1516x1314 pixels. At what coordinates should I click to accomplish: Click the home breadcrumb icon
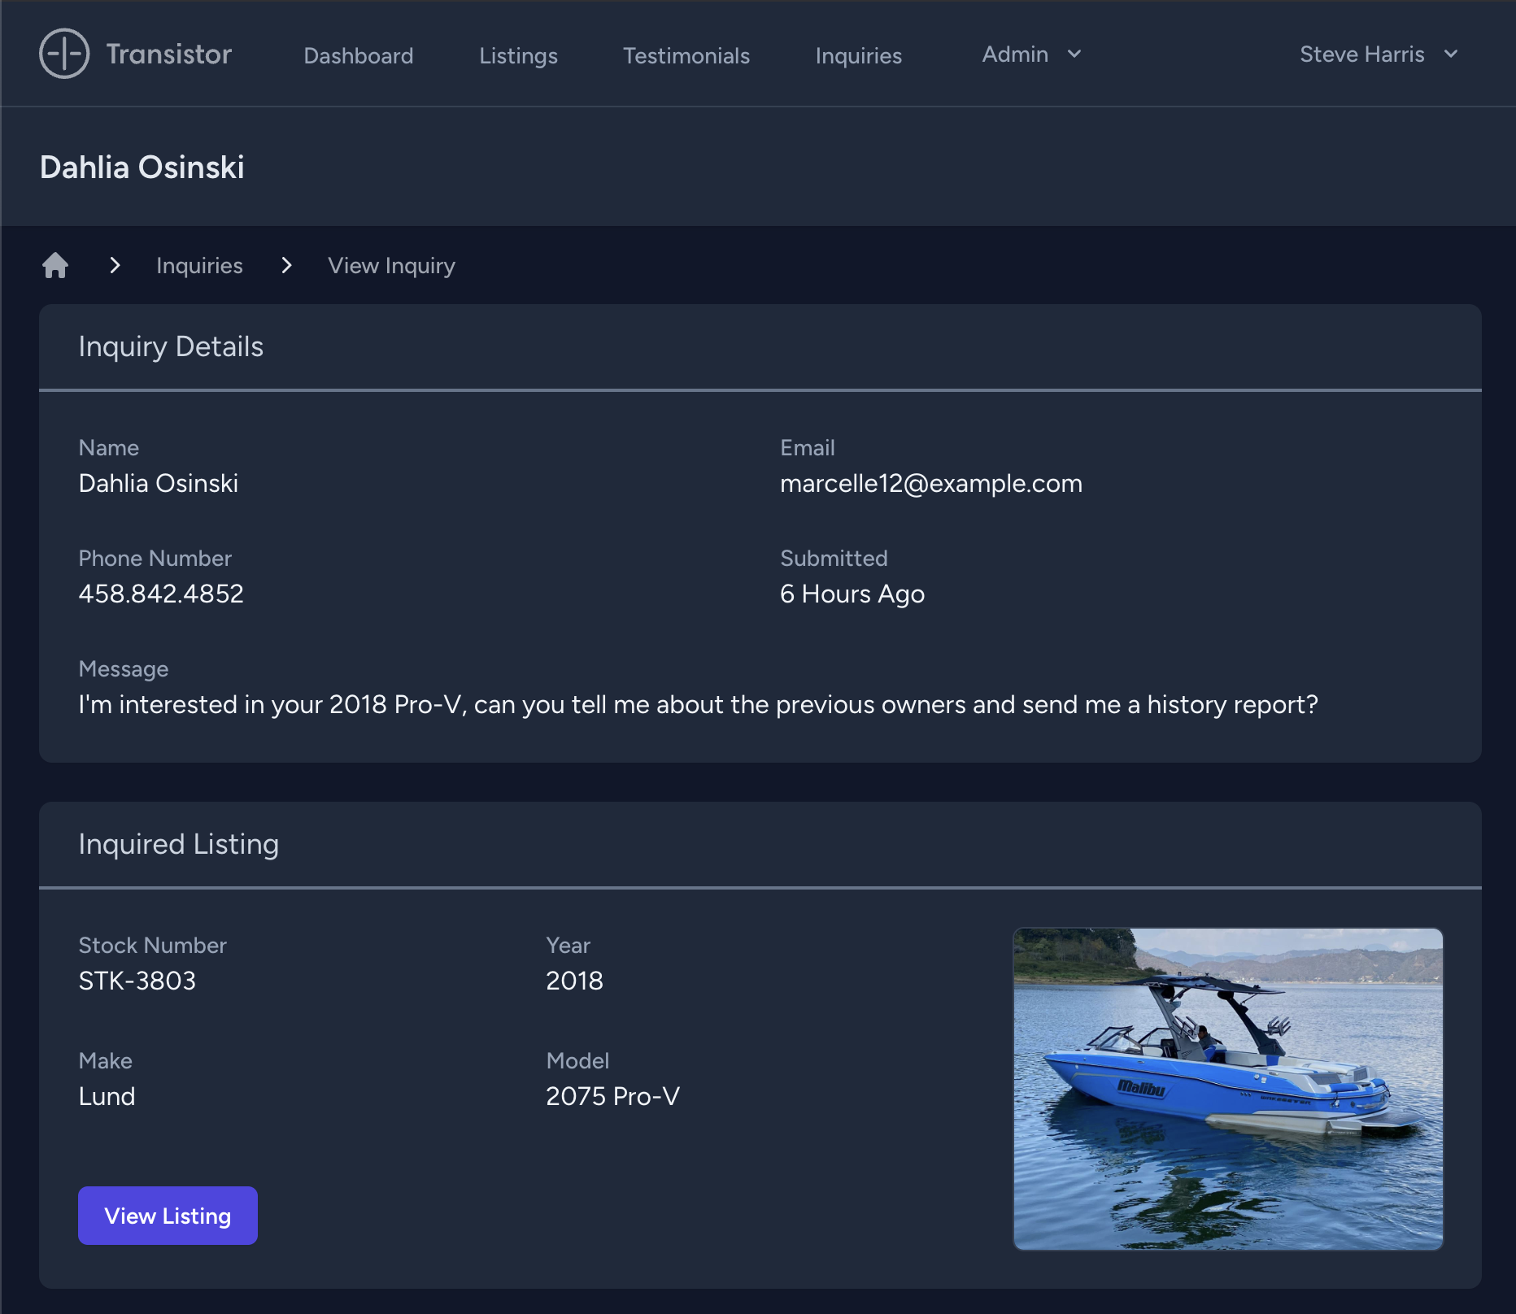tap(55, 265)
